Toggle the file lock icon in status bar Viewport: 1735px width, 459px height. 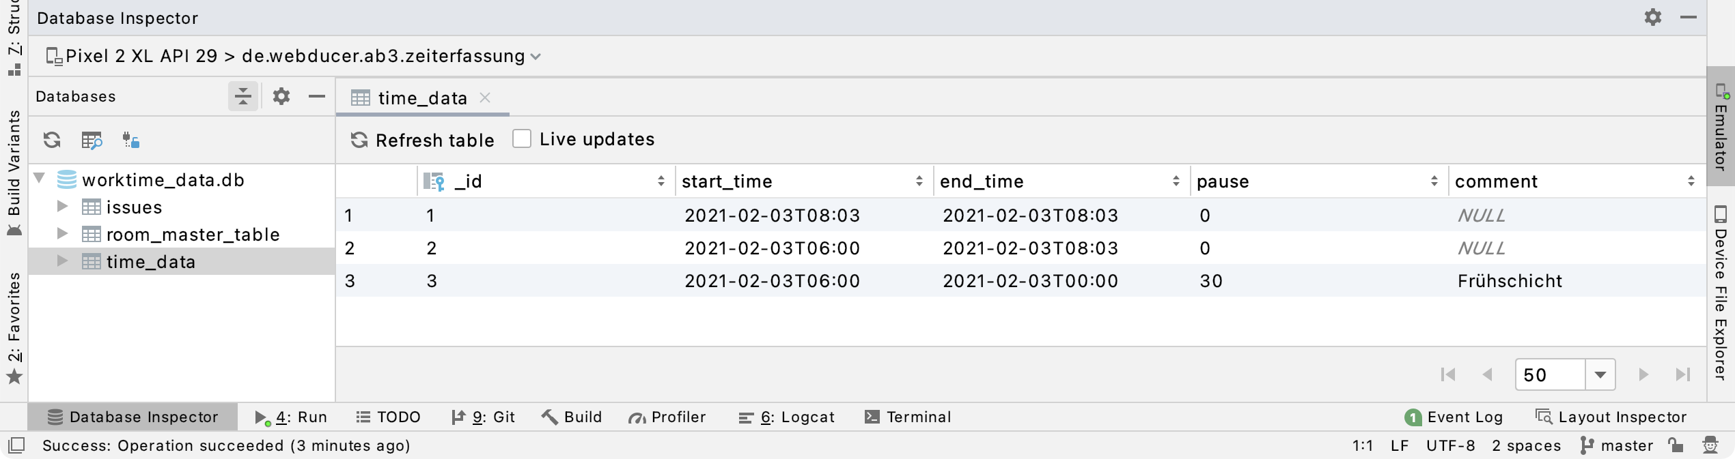[x=1676, y=445]
